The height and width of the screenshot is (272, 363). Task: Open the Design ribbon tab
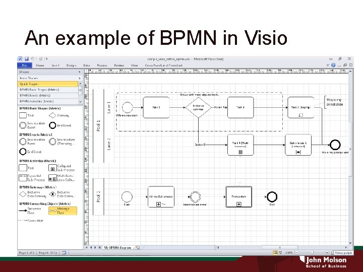click(x=71, y=65)
